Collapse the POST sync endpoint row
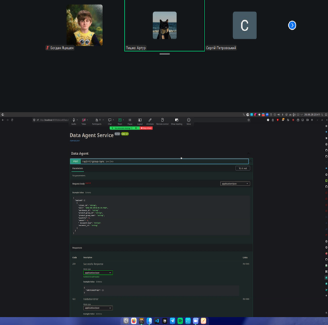Image resolution: width=328 pixels, height=325 pixels. click(160, 162)
